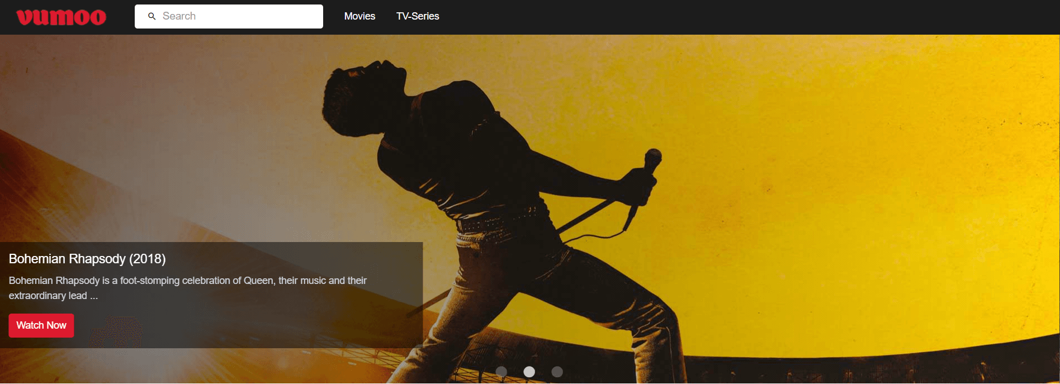The height and width of the screenshot is (384, 1060).
Task: Select the first carousel slide dot
Action: pyautogui.click(x=501, y=372)
